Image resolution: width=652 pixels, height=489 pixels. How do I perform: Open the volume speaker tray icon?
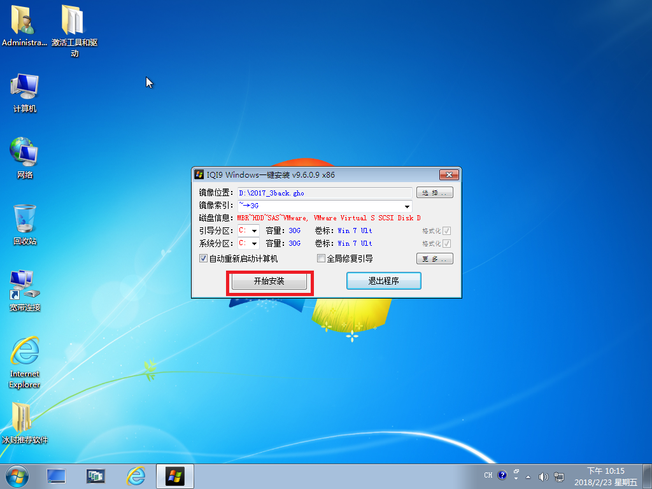pyautogui.click(x=543, y=477)
